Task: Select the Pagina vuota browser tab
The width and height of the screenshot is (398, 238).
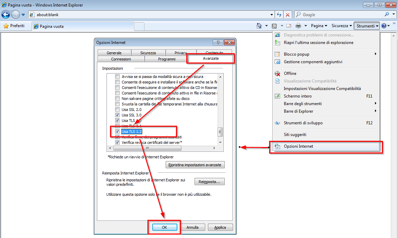Action: tap(82, 26)
